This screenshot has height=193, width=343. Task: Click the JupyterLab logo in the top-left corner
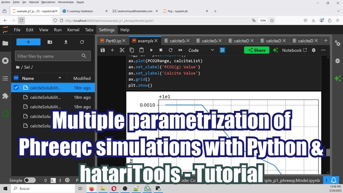(5, 29)
